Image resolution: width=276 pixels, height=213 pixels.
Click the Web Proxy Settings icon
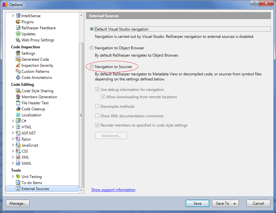18,40
